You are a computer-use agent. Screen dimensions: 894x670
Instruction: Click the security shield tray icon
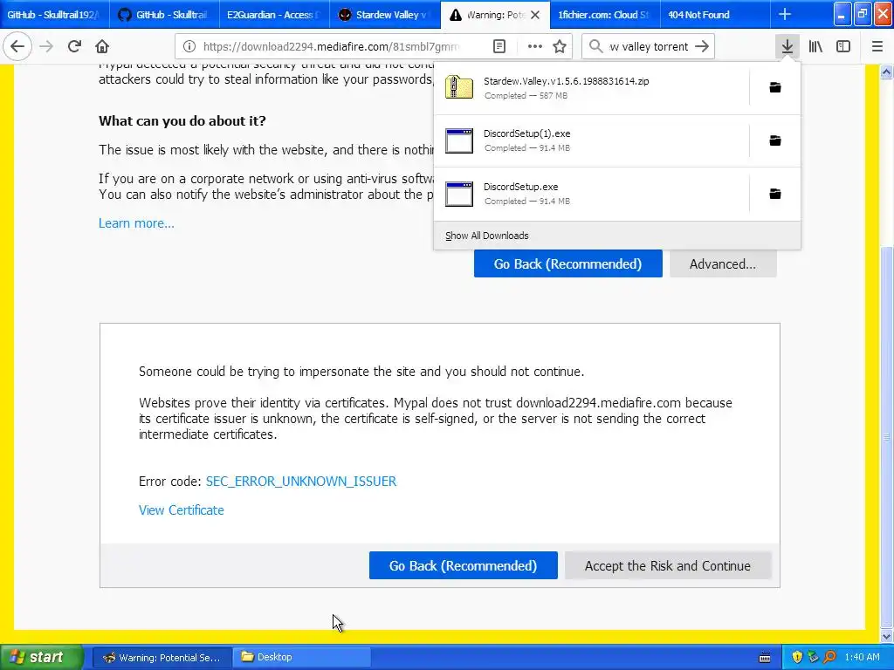click(x=797, y=657)
